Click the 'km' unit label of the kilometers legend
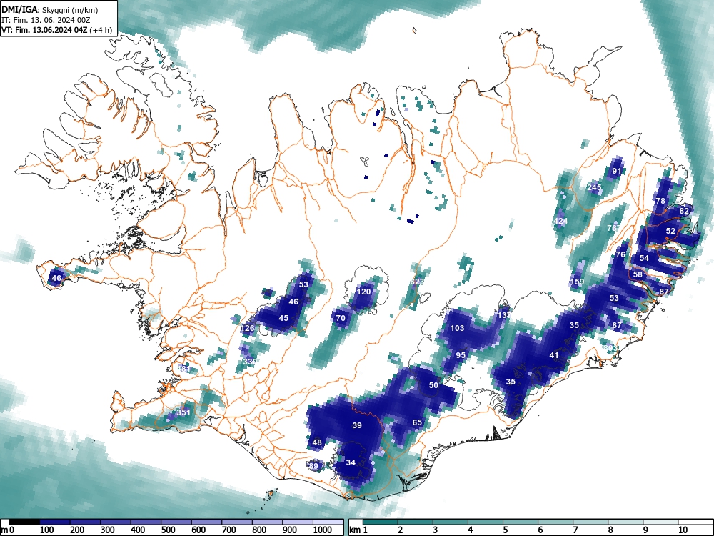714x536 pixels. (356, 530)
